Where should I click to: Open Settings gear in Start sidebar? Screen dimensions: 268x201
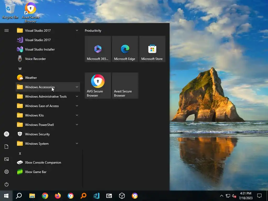[x=7, y=172]
